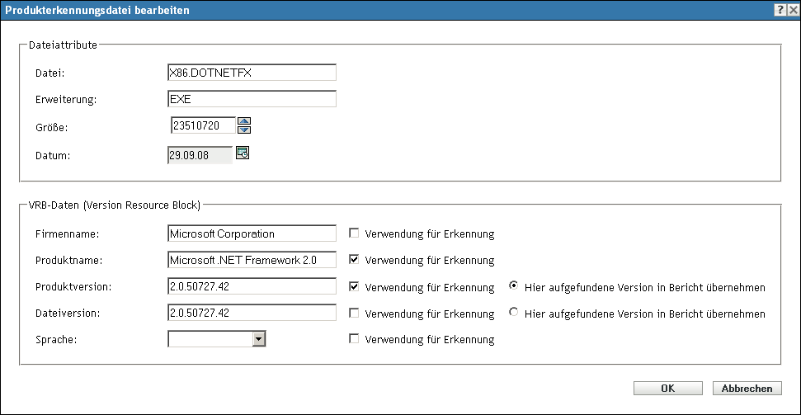
Task: Expand the Sprache dropdown list
Action: (258, 338)
